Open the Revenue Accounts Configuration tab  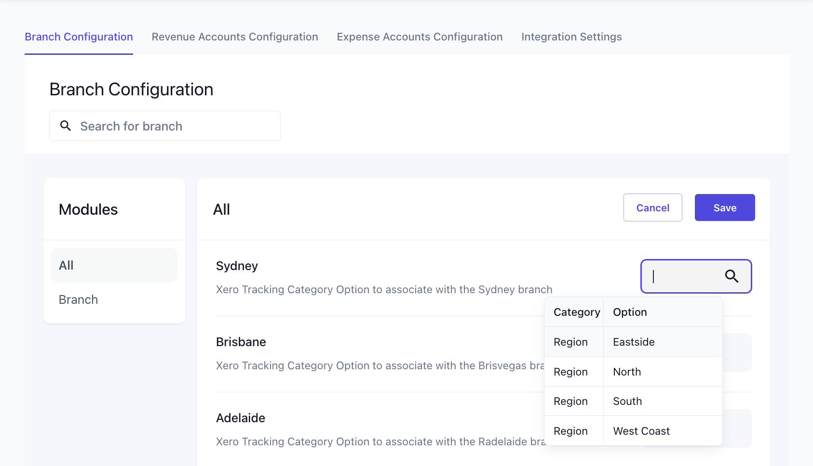click(235, 37)
